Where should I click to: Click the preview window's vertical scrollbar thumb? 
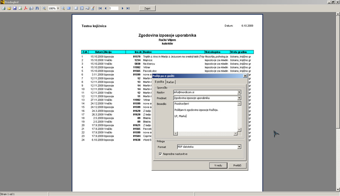click(338, 72)
